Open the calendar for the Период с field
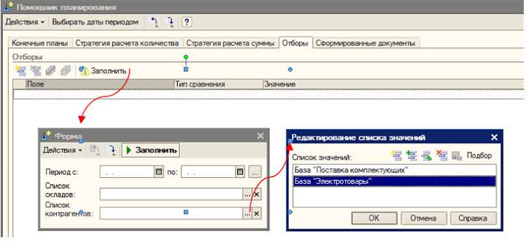Image resolution: width=527 pixels, height=243 pixels. pos(158,172)
